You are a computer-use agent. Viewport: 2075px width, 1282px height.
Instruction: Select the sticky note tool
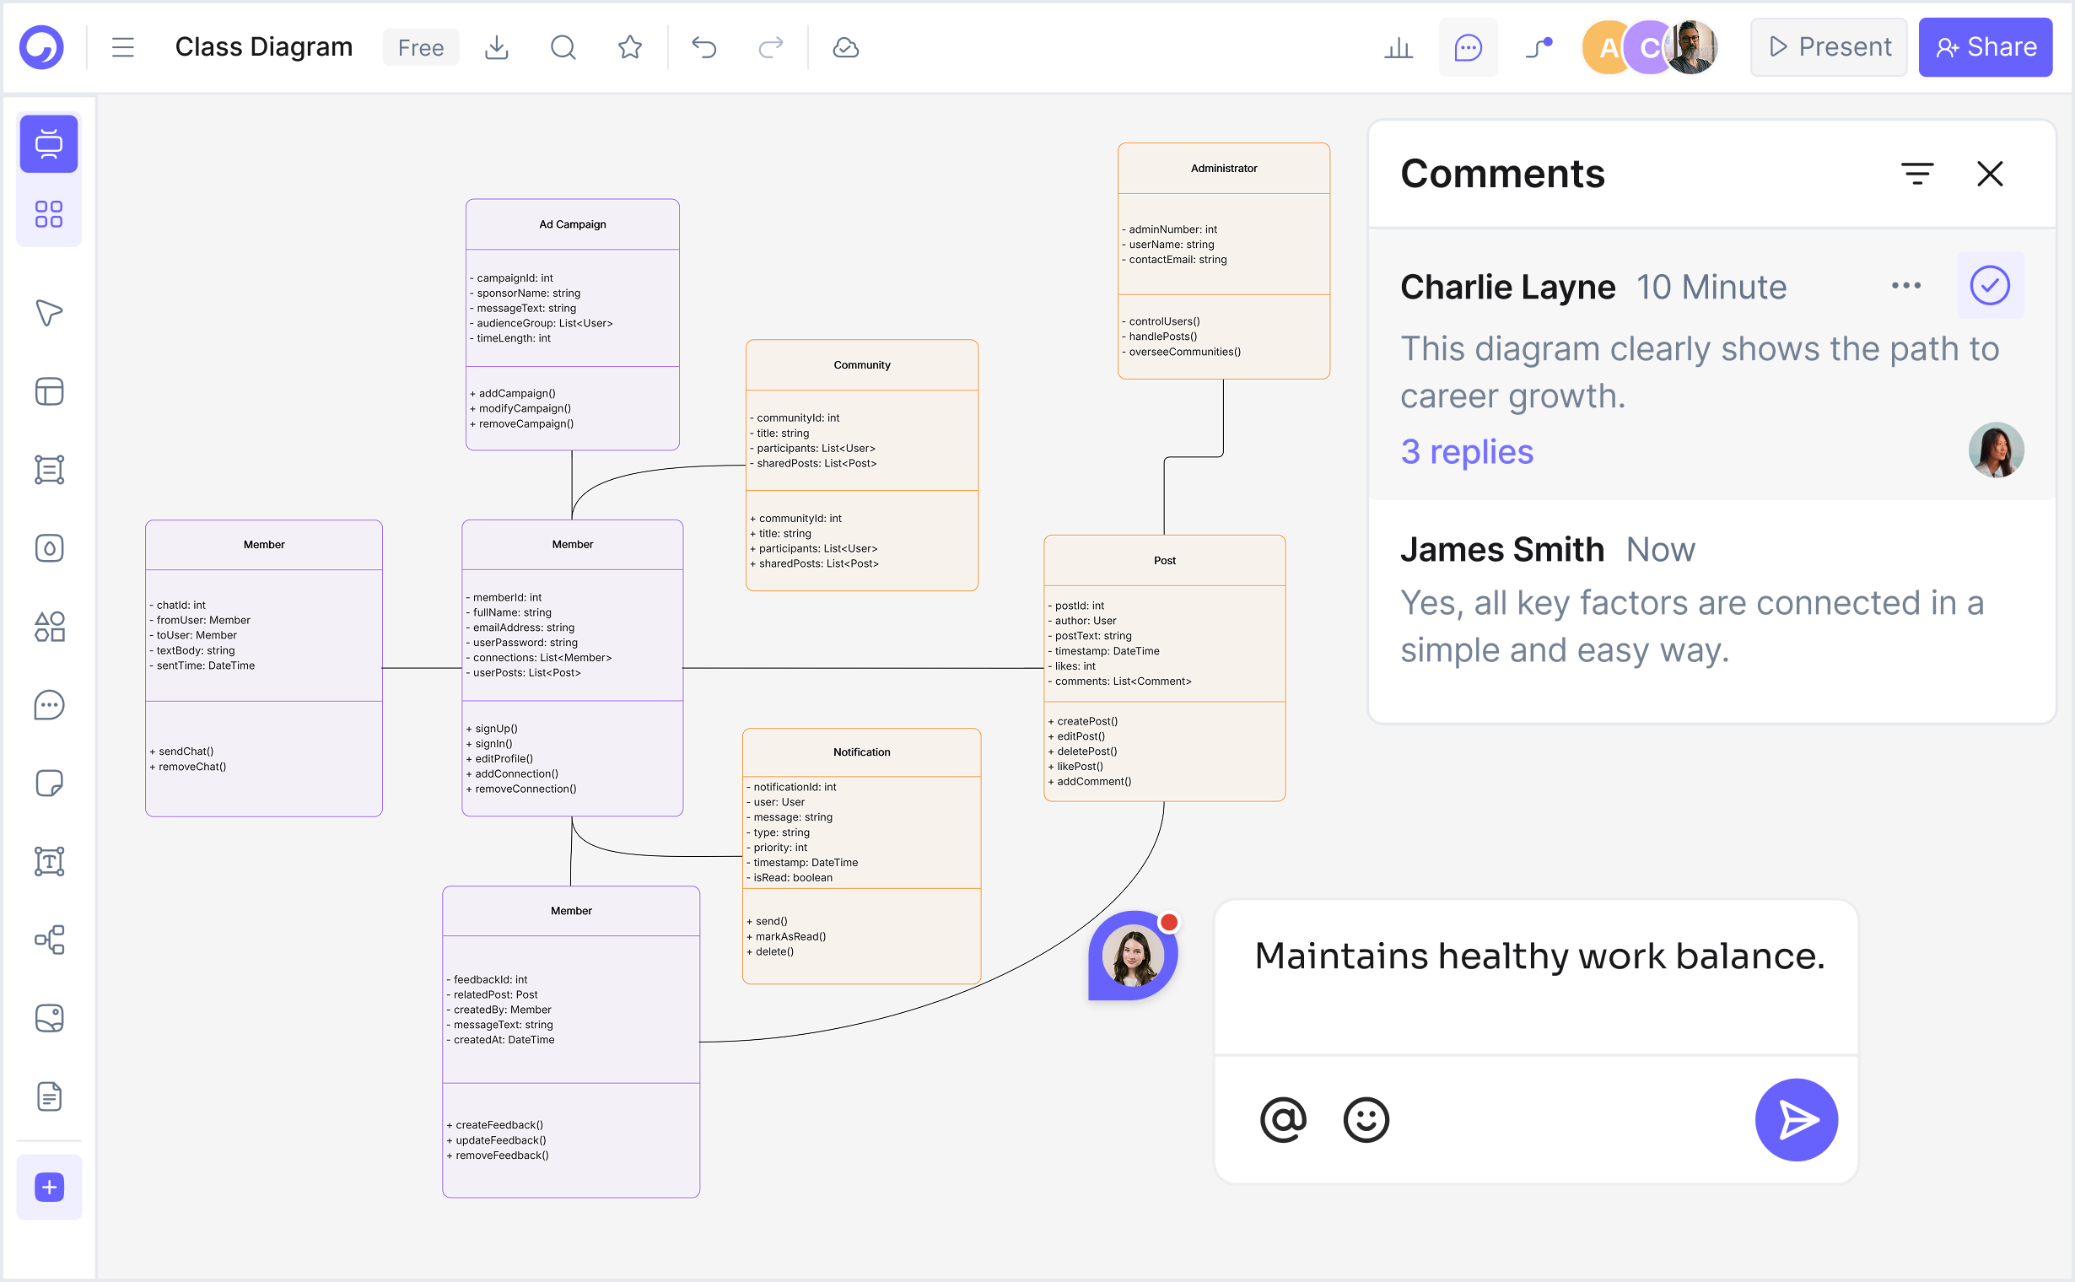[49, 784]
